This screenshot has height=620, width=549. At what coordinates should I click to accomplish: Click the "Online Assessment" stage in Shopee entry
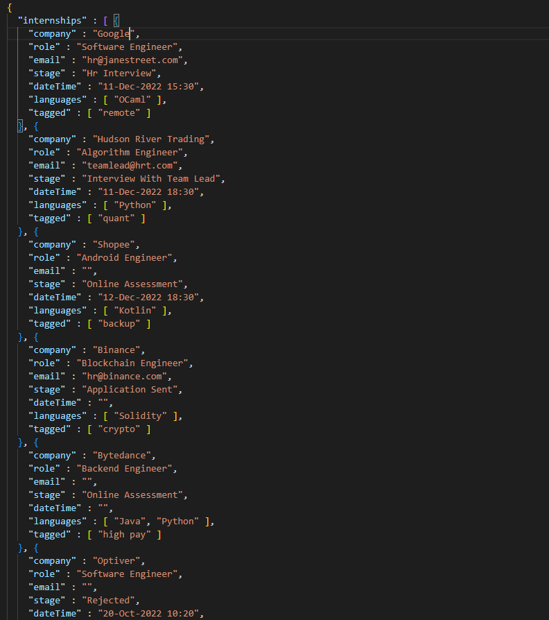(x=132, y=284)
